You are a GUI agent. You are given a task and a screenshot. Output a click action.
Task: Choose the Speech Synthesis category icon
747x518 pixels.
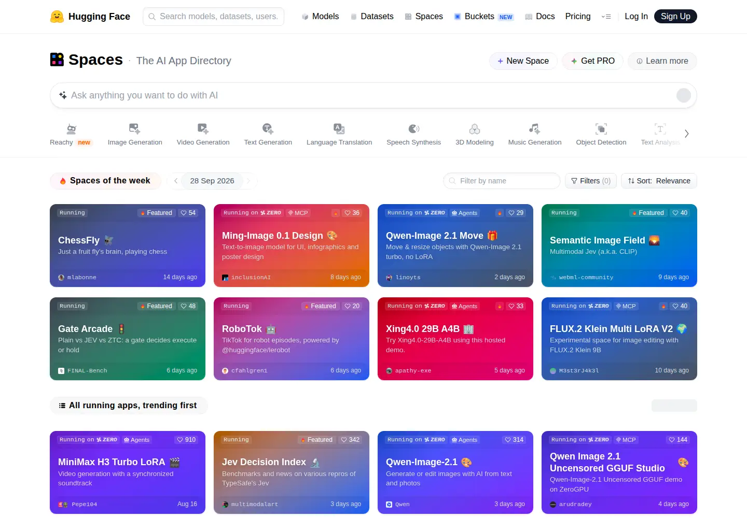(413, 128)
